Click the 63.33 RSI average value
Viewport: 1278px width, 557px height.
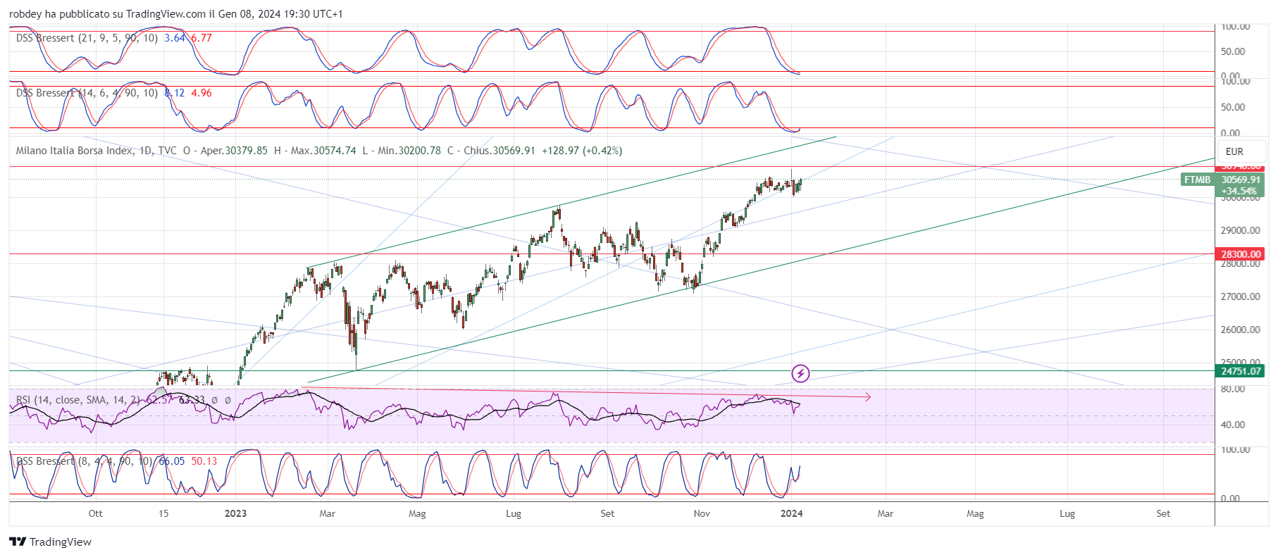click(x=192, y=400)
